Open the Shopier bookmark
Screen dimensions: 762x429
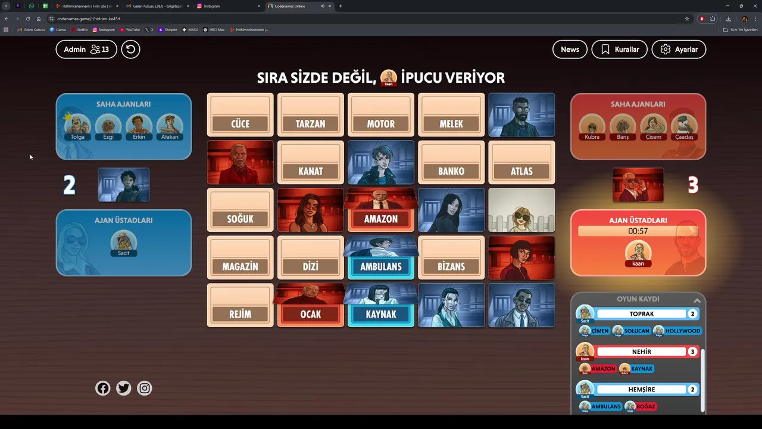(x=168, y=29)
